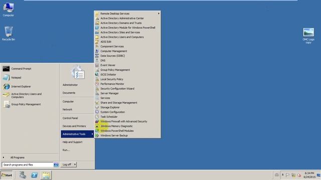Open Event Viewer
Viewport: 321px width, 180px height.
[127, 65]
